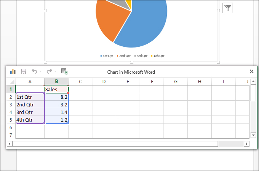
Task: Select the 3rd Qtr cell
Action: 30,112
